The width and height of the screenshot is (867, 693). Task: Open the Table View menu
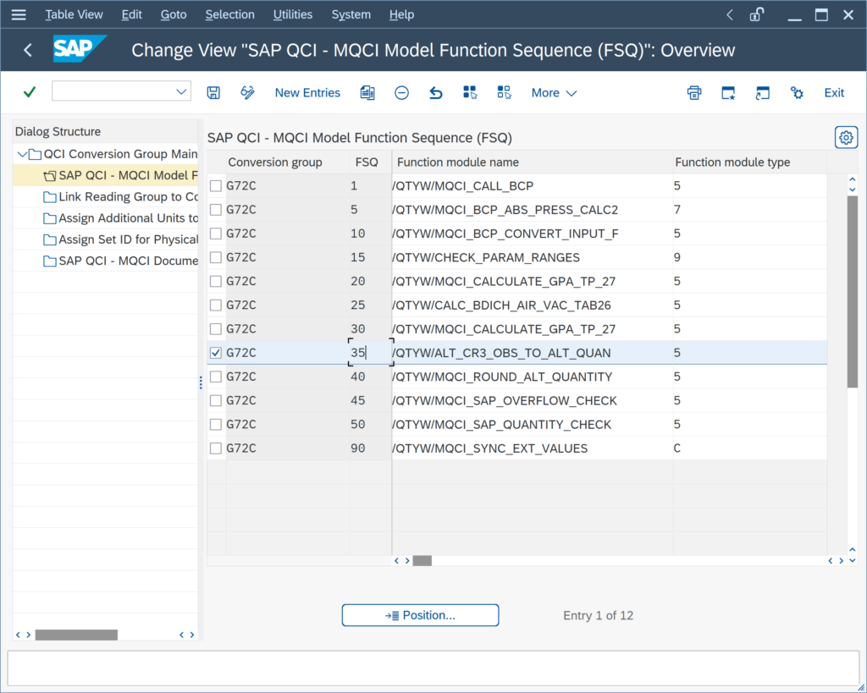click(x=75, y=15)
